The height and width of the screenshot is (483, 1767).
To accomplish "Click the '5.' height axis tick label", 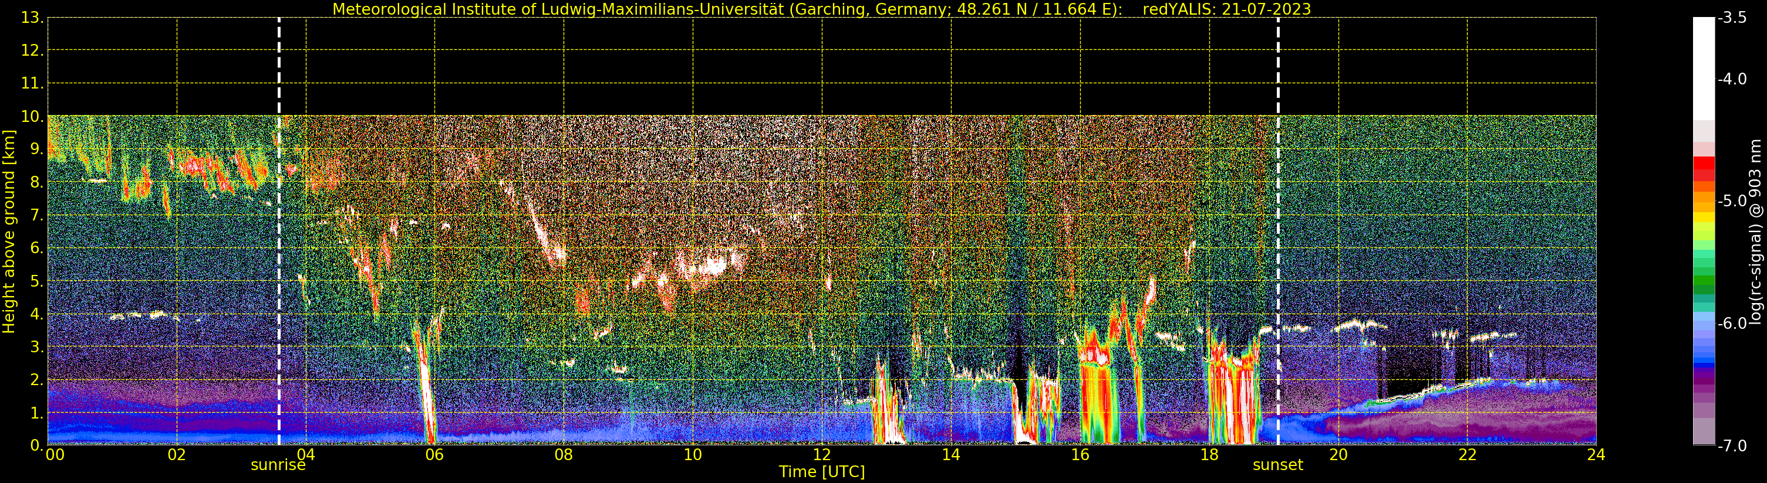I will click(x=37, y=281).
